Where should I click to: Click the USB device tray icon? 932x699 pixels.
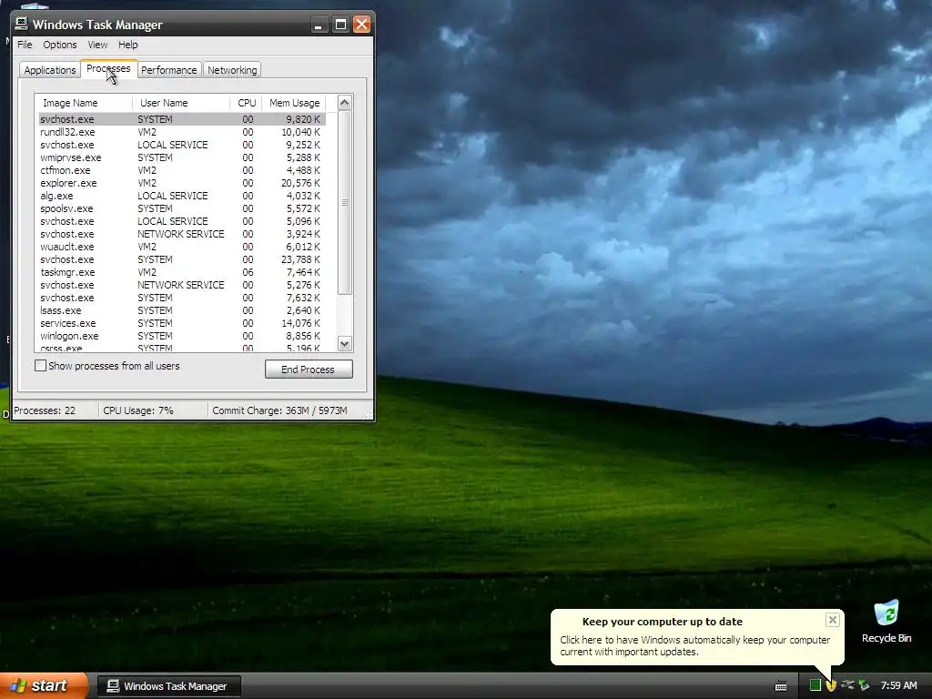point(847,685)
